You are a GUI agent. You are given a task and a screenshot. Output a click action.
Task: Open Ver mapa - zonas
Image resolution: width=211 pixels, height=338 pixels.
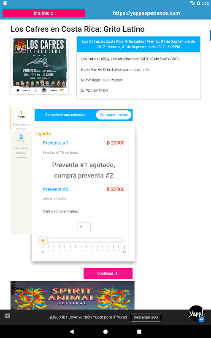(114, 114)
